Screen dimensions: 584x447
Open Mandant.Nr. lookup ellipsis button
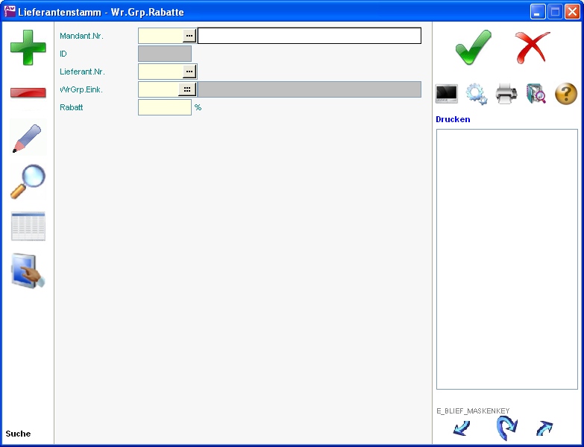pyautogui.click(x=189, y=36)
